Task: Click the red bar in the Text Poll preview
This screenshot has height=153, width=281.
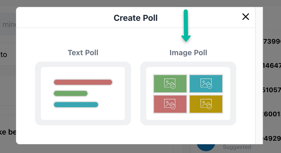Action: (x=83, y=82)
